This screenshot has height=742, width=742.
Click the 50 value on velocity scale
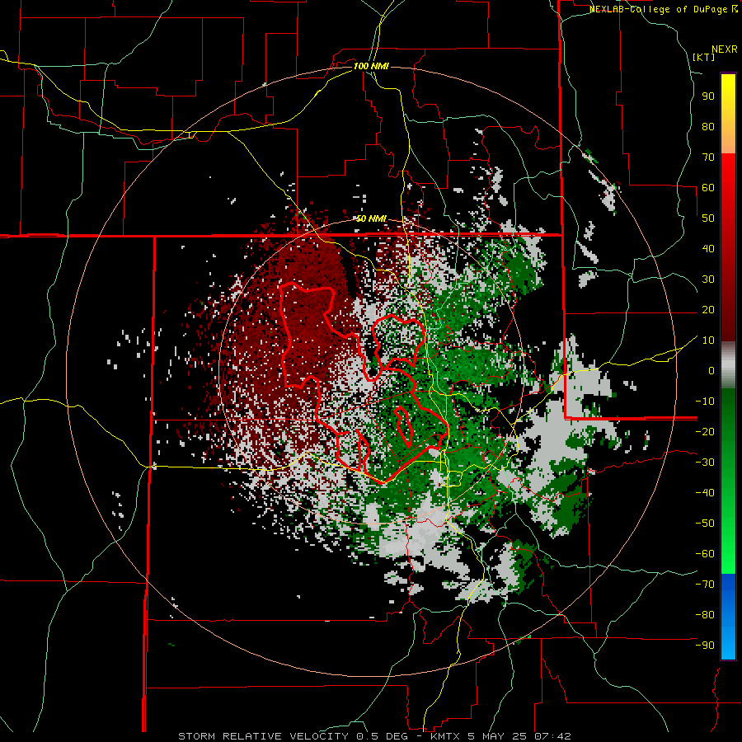(708, 218)
